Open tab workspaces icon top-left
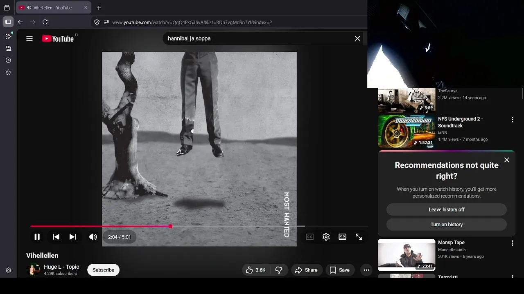The width and height of the screenshot is (524, 294). pyautogui.click(x=7, y=8)
